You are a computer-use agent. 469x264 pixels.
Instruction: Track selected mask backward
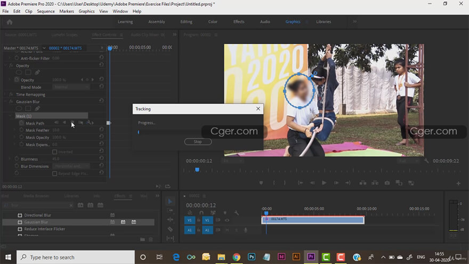click(x=64, y=123)
